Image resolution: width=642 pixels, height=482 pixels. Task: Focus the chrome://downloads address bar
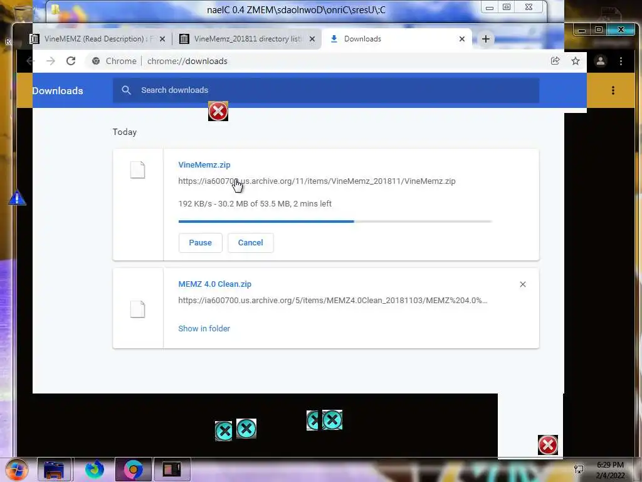187,61
